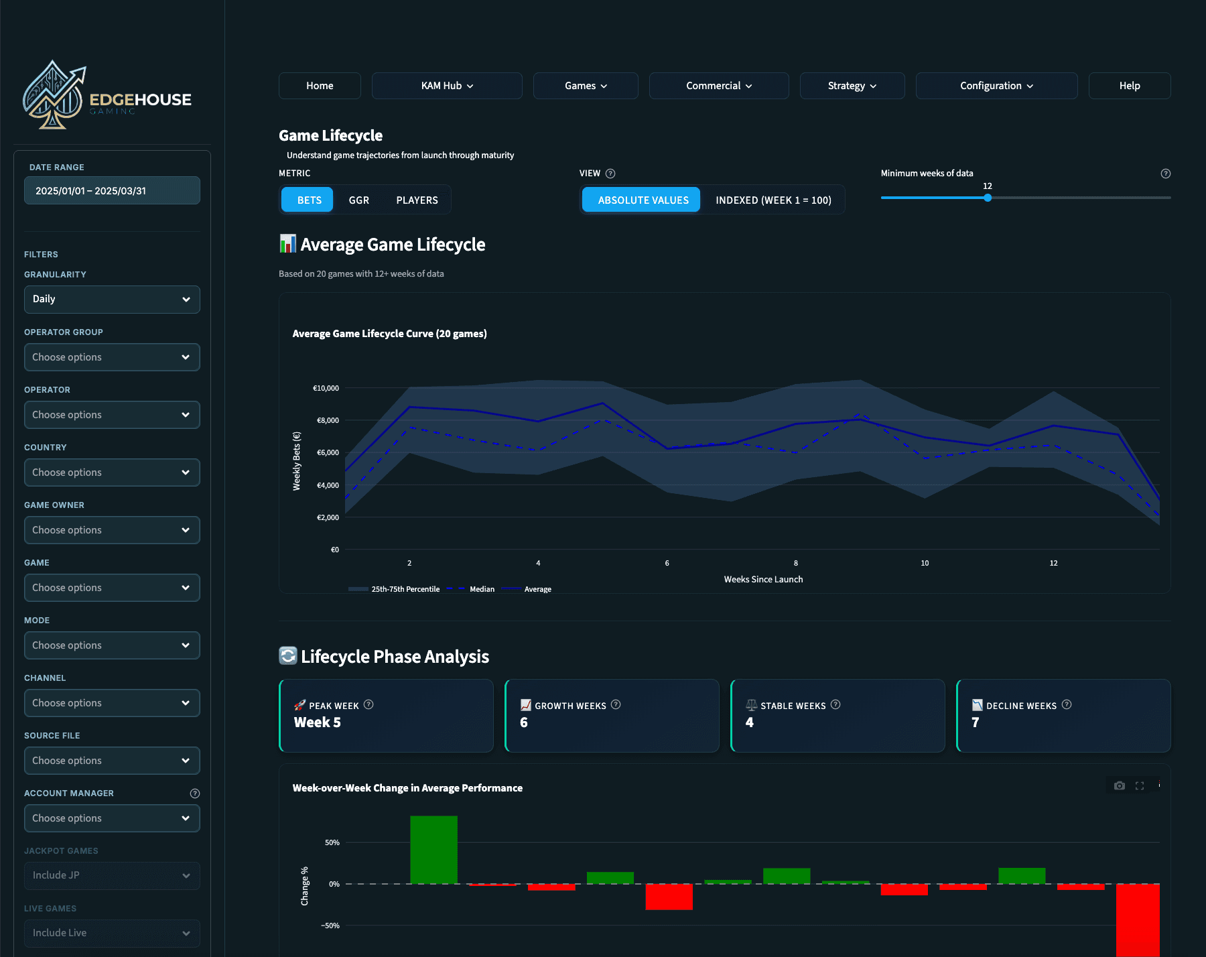Click scales icon on Stable Weeks card
The height and width of the screenshot is (957, 1206).
(752, 705)
